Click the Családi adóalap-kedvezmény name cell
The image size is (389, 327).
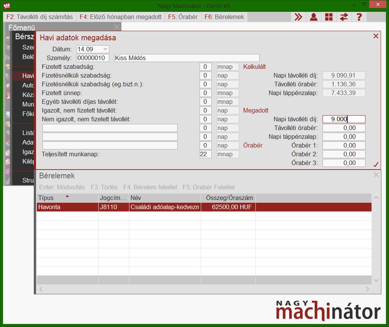point(165,207)
